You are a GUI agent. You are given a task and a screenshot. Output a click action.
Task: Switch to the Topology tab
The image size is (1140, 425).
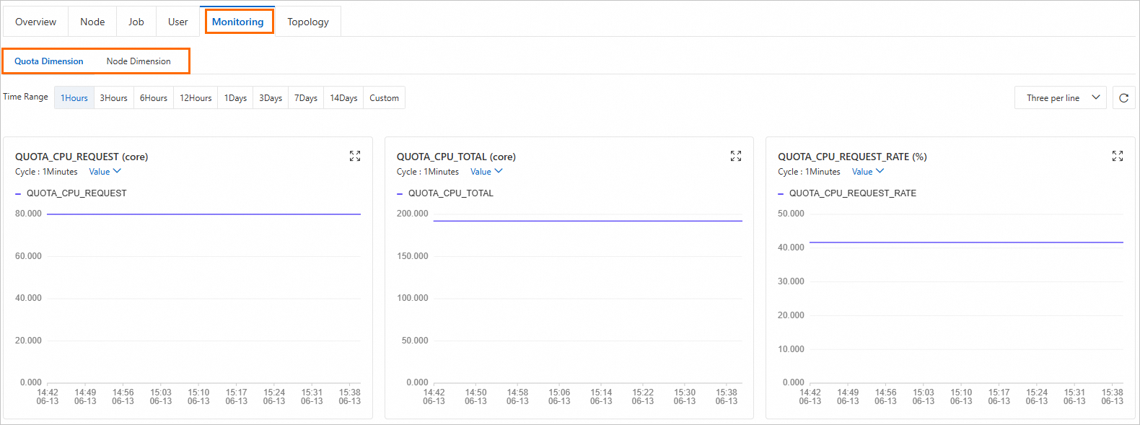click(x=308, y=22)
